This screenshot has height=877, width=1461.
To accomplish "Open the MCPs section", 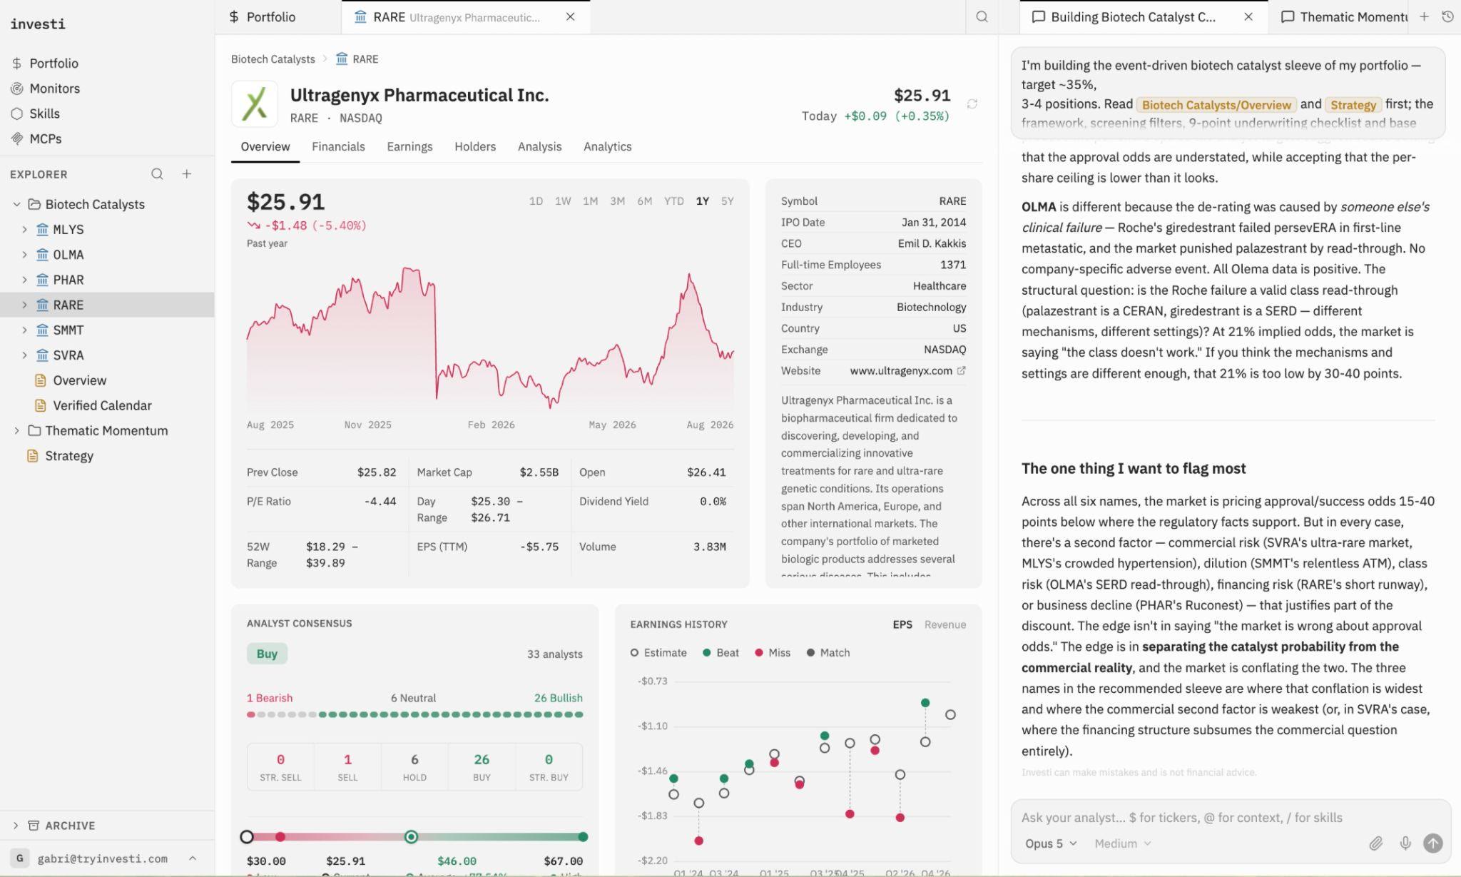I will pyautogui.click(x=45, y=138).
